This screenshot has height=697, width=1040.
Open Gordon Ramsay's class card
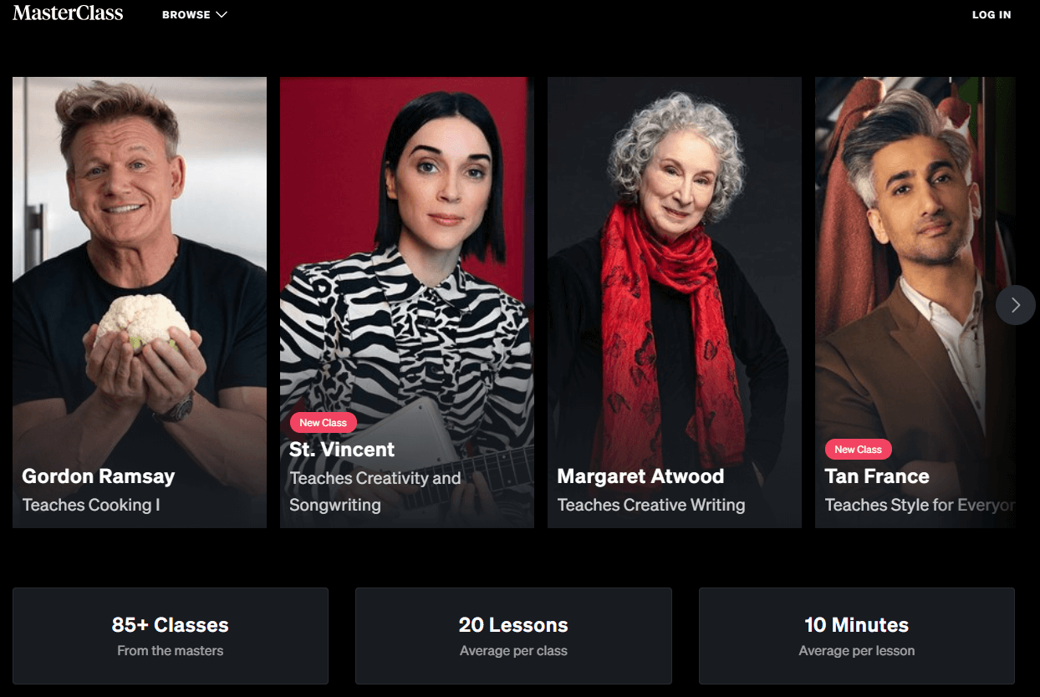click(x=140, y=303)
